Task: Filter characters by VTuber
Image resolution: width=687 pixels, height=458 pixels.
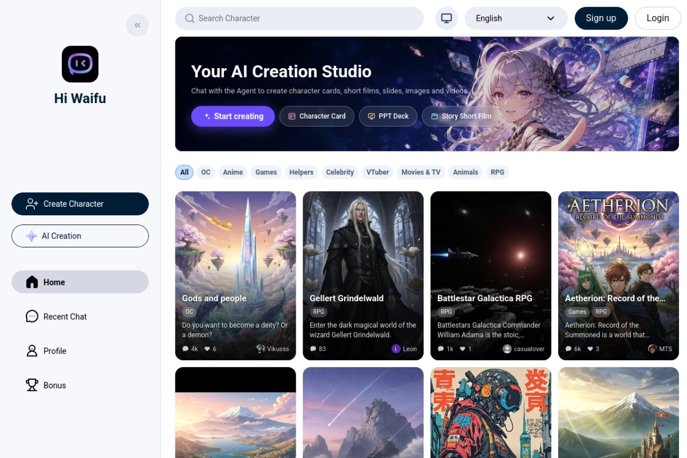Action: tap(378, 172)
